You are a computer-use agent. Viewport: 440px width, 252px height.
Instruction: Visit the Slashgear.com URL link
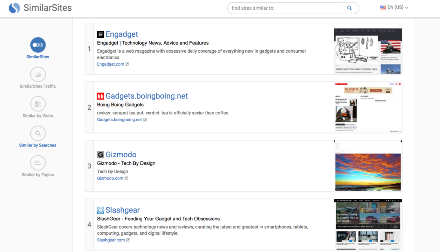coord(111,240)
